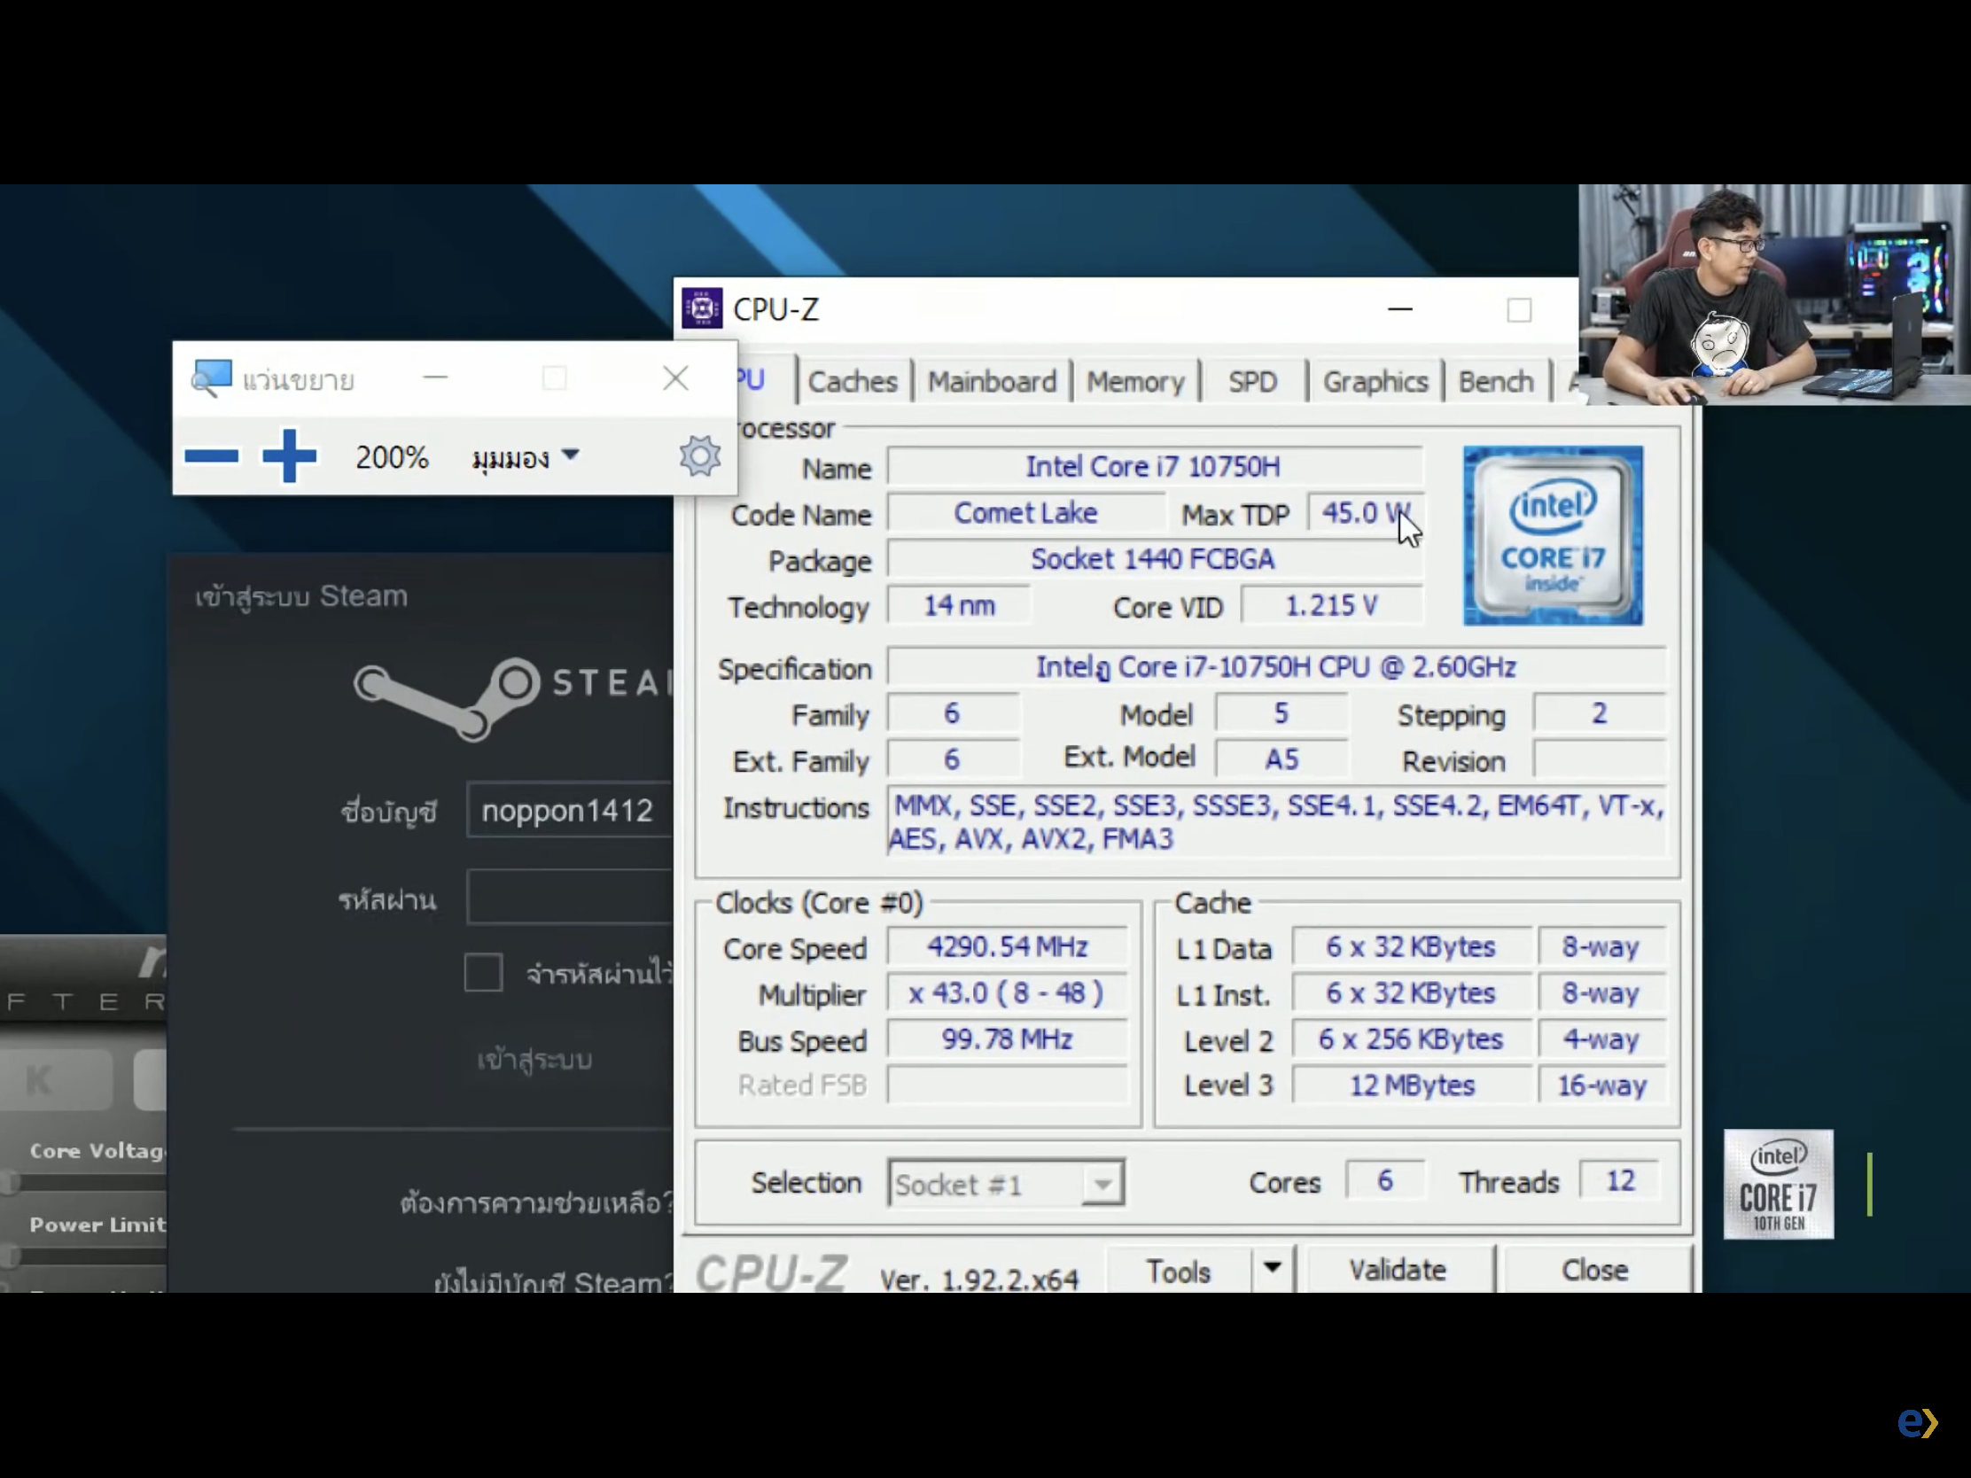Switch to the Memory tab in CPU-Z

coord(1135,381)
